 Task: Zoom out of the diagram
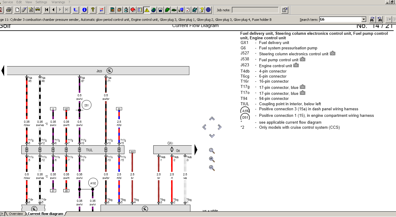tap(212, 168)
